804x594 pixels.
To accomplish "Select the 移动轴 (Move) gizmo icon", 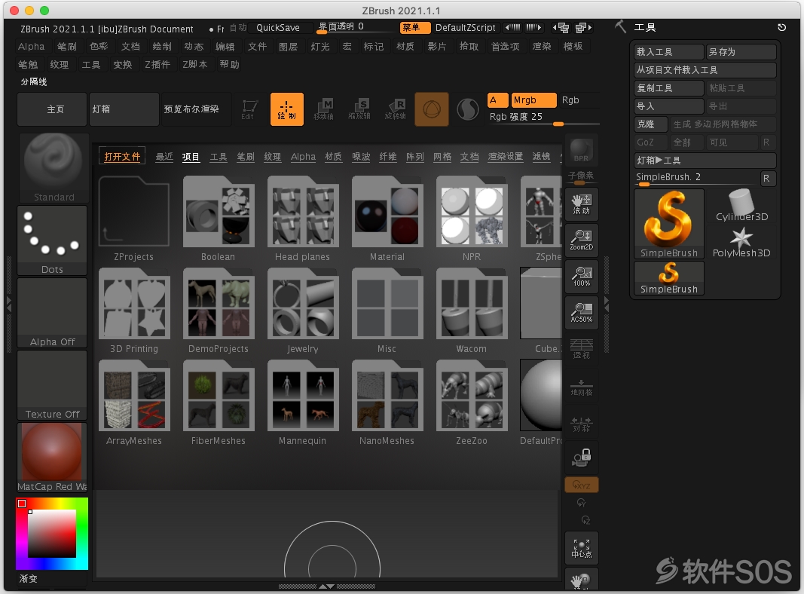I will pos(323,109).
